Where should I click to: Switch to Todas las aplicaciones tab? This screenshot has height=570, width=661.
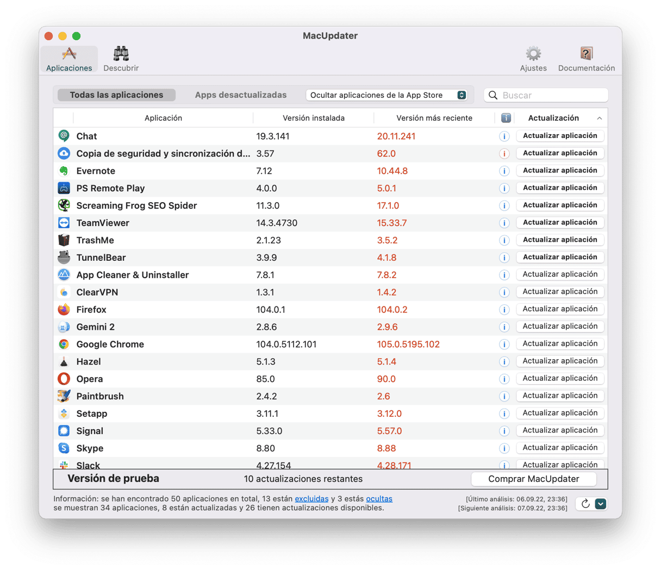click(x=116, y=95)
